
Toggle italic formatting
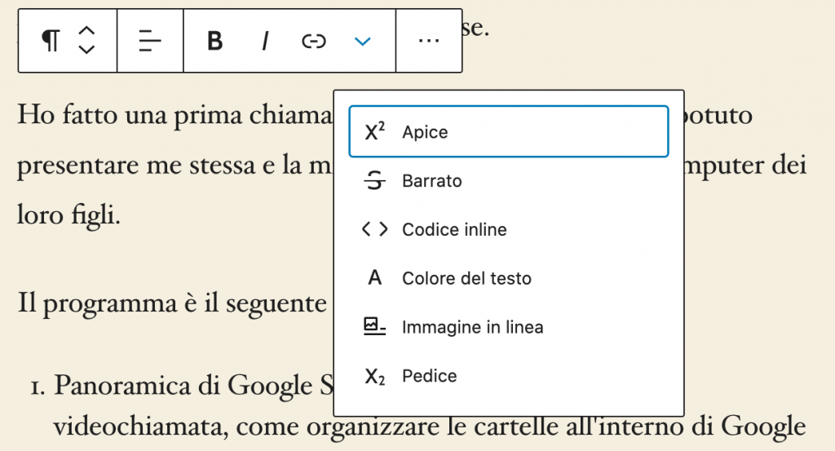[265, 41]
